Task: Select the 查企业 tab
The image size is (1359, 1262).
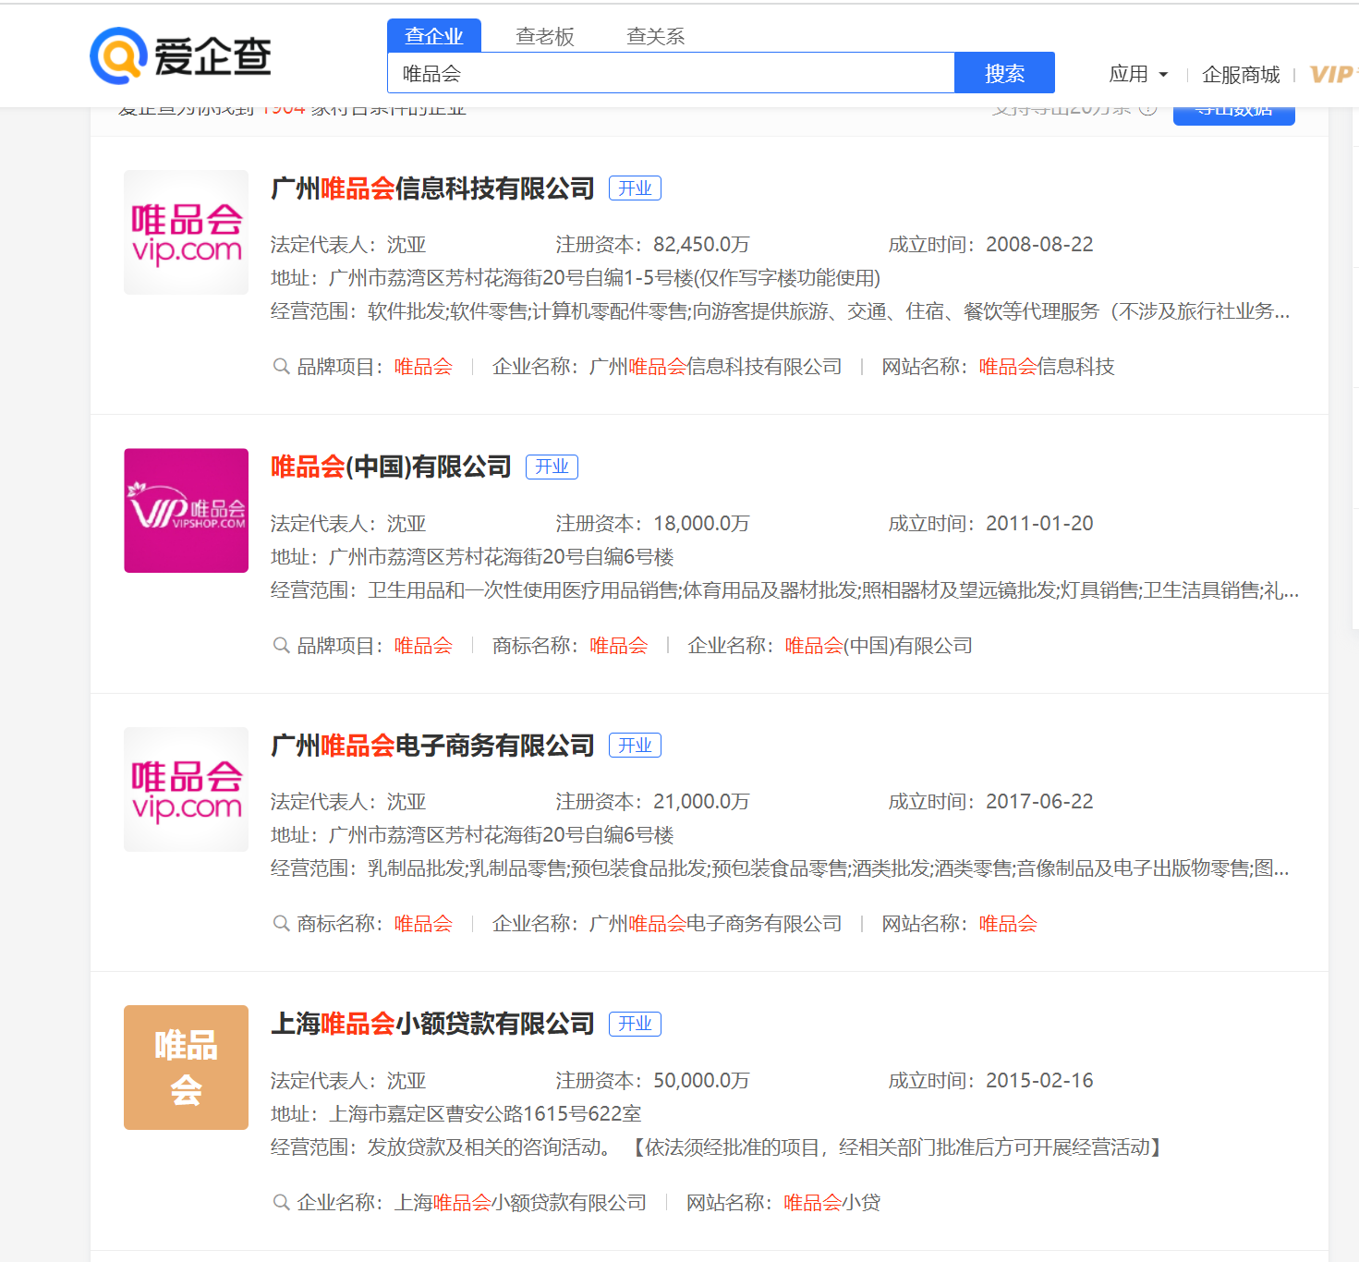Action: [434, 36]
